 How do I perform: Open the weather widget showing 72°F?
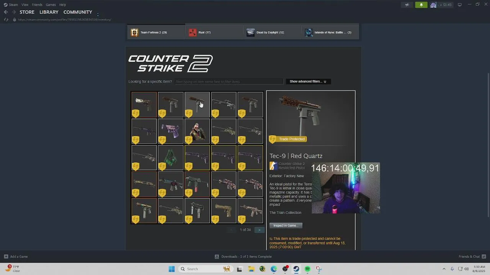13,269
